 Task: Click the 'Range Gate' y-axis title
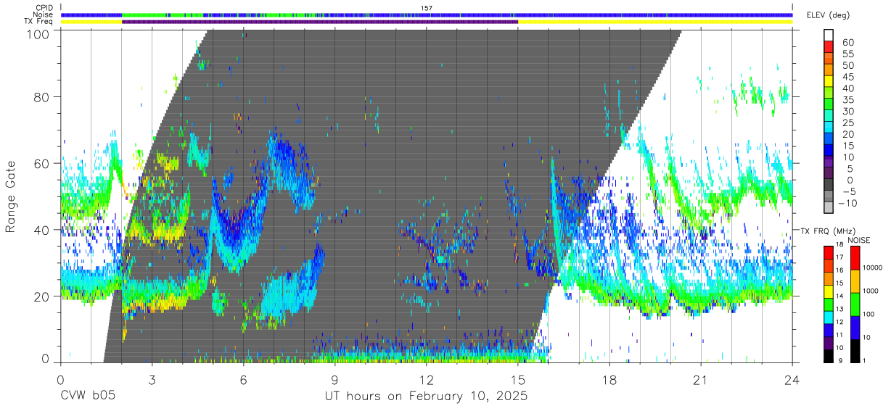pyautogui.click(x=11, y=196)
